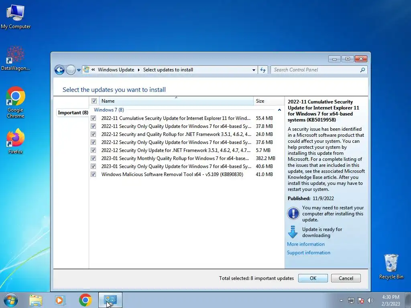The width and height of the screenshot is (411, 308).
Task: Select Windows Malicious Software Removal Tool row text
Action: click(x=172, y=174)
